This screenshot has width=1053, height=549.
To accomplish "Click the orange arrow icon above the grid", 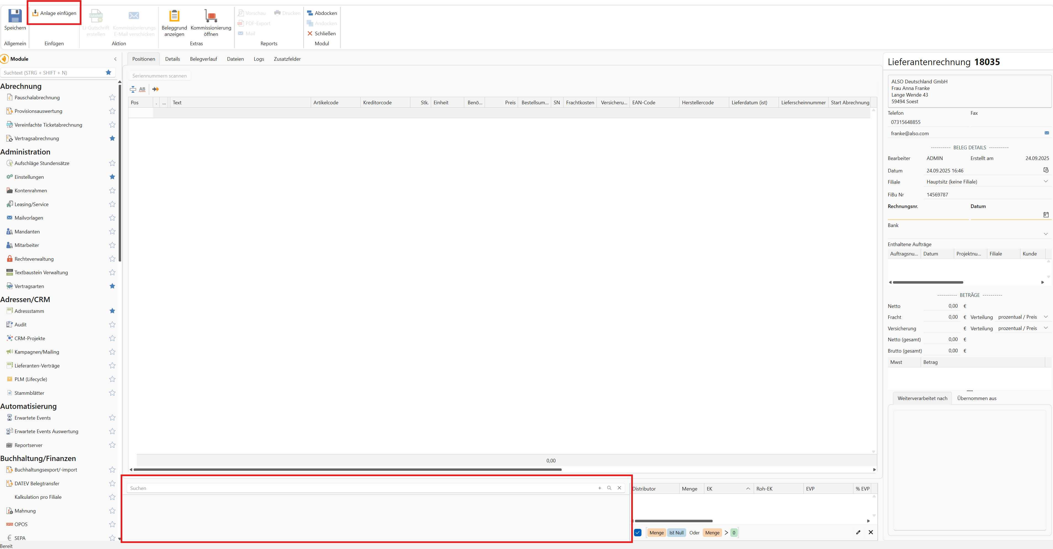I will pos(155,89).
